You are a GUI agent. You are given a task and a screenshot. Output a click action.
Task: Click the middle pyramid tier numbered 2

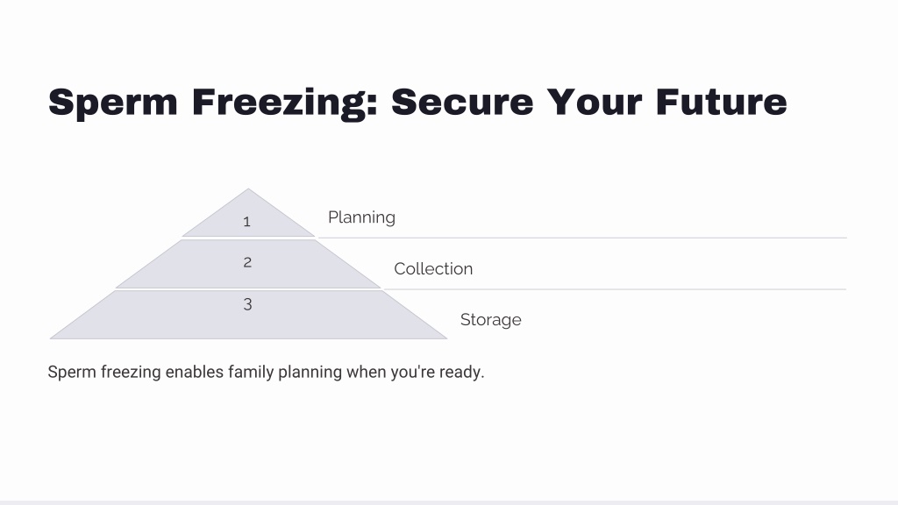(248, 263)
